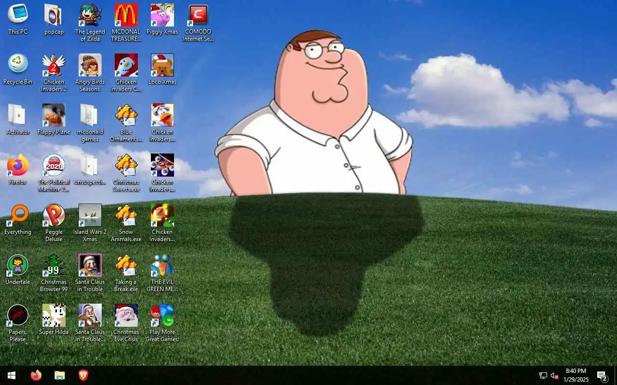Launch Flappy Plane shortcut
This screenshot has width=617, height=385.
54,119
